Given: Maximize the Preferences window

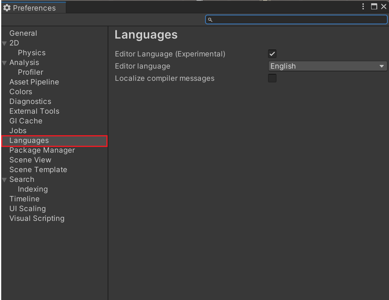Looking at the screenshot, I should point(374,6).
